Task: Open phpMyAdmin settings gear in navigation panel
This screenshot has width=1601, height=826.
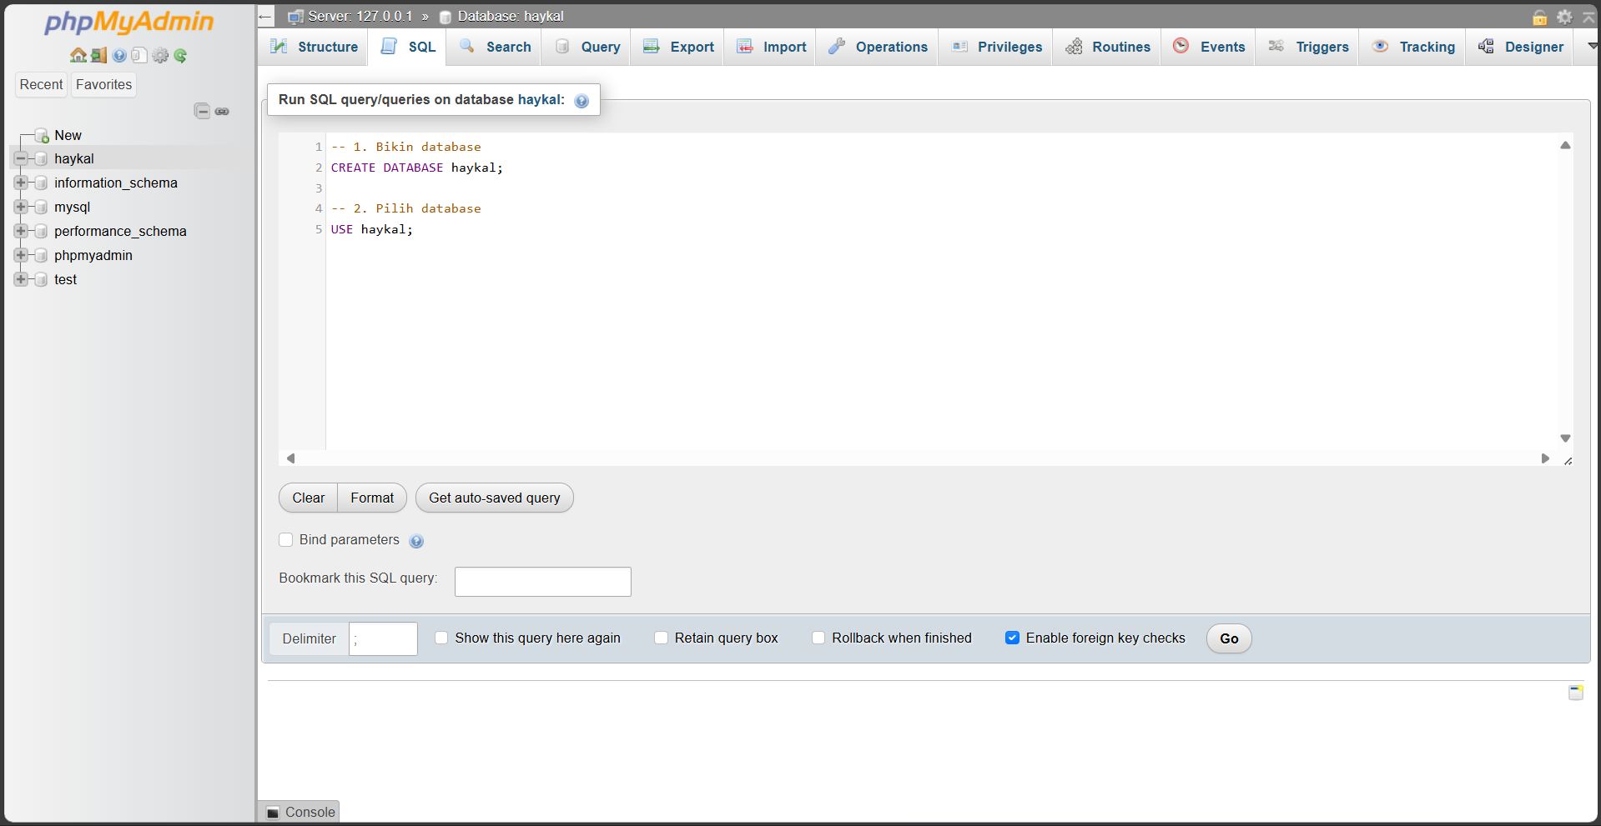Action: [159, 55]
